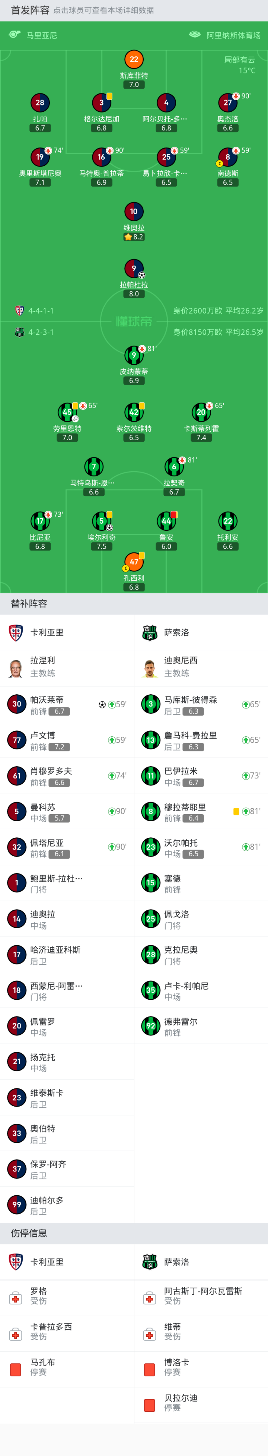Click the Cagliari club crest in substitutes header
The width and height of the screenshot is (268, 1456).
pos(16,632)
